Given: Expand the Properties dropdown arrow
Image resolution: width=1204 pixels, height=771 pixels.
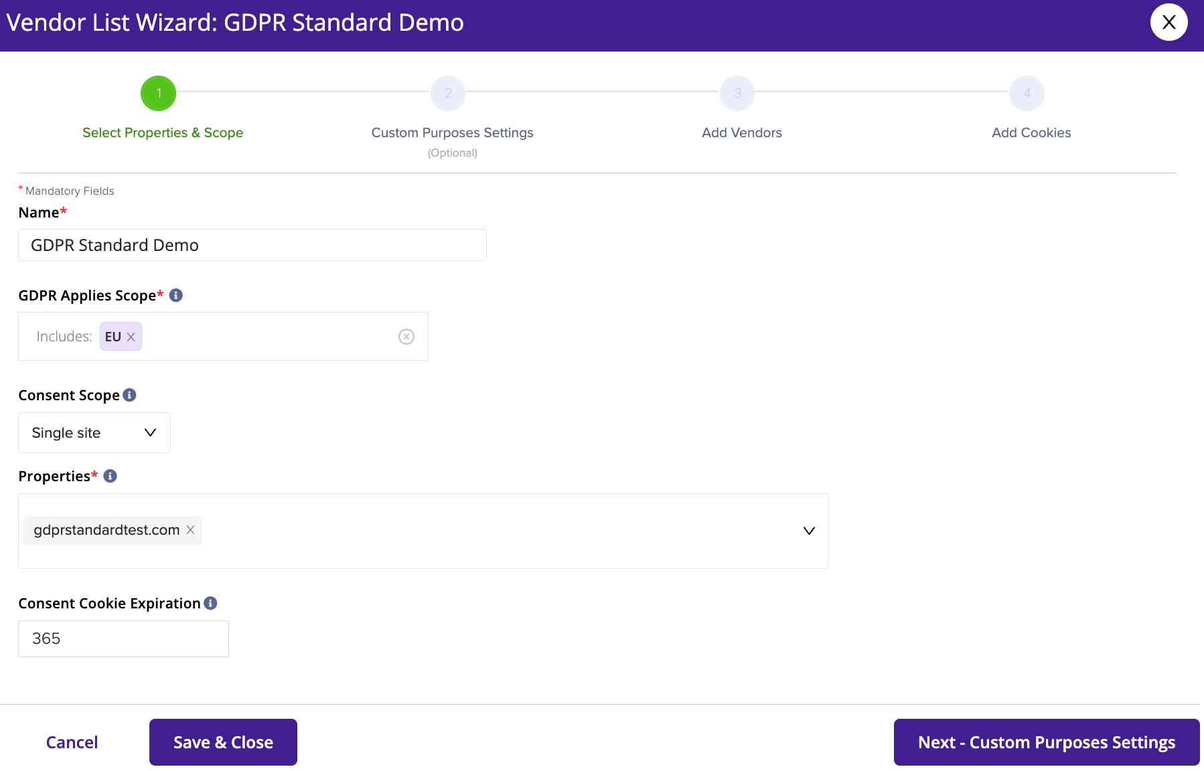Looking at the screenshot, I should (x=809, y=531).
